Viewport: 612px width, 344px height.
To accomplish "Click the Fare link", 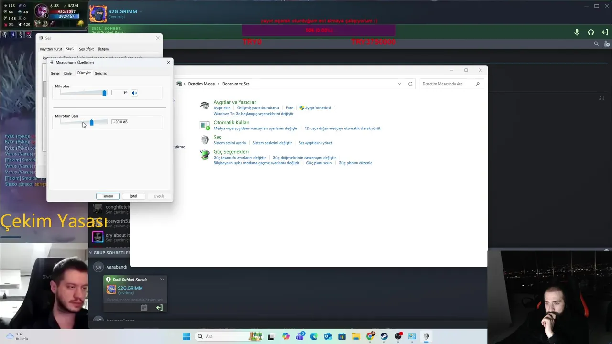I will click(289, 108).
